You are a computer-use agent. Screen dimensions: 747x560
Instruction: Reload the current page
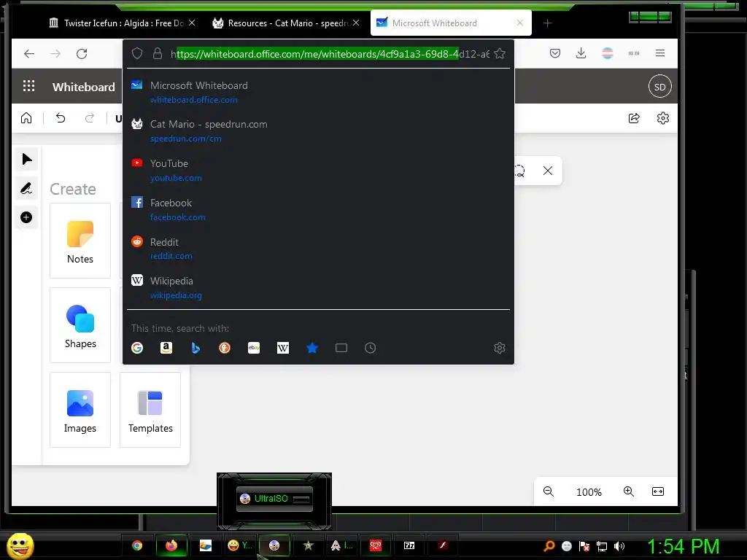pyautogui.click(x=82, y=54)
